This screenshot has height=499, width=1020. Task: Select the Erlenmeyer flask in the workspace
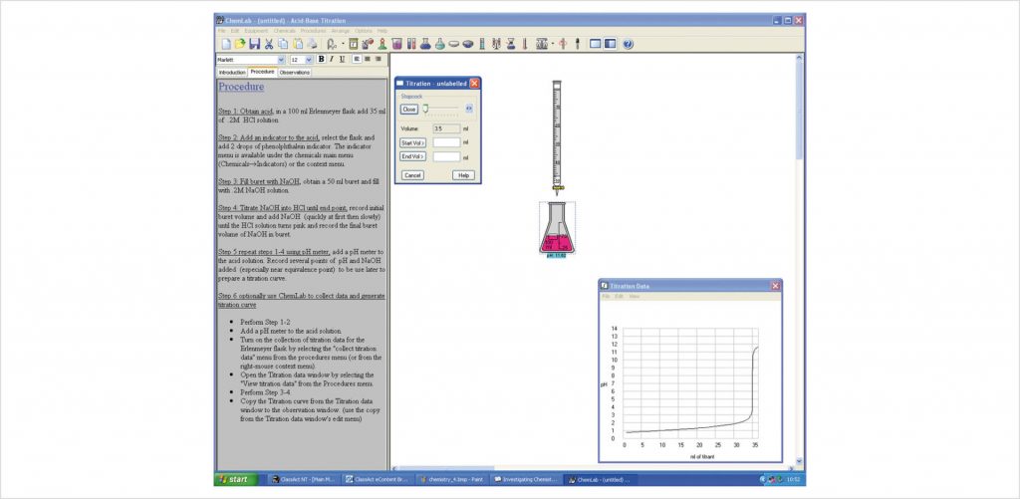point(557,231)
